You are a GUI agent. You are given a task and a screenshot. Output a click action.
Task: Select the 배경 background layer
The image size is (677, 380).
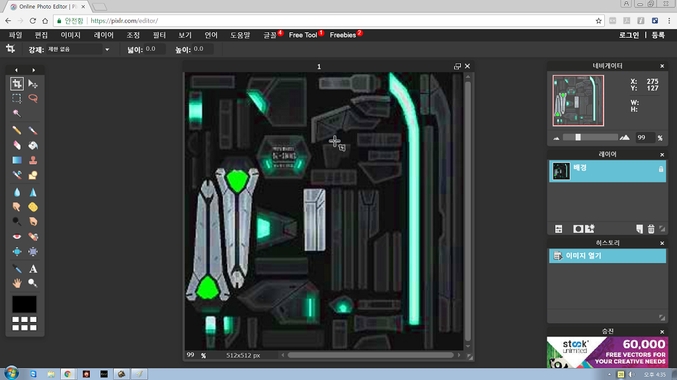click(x=608, y=171)
